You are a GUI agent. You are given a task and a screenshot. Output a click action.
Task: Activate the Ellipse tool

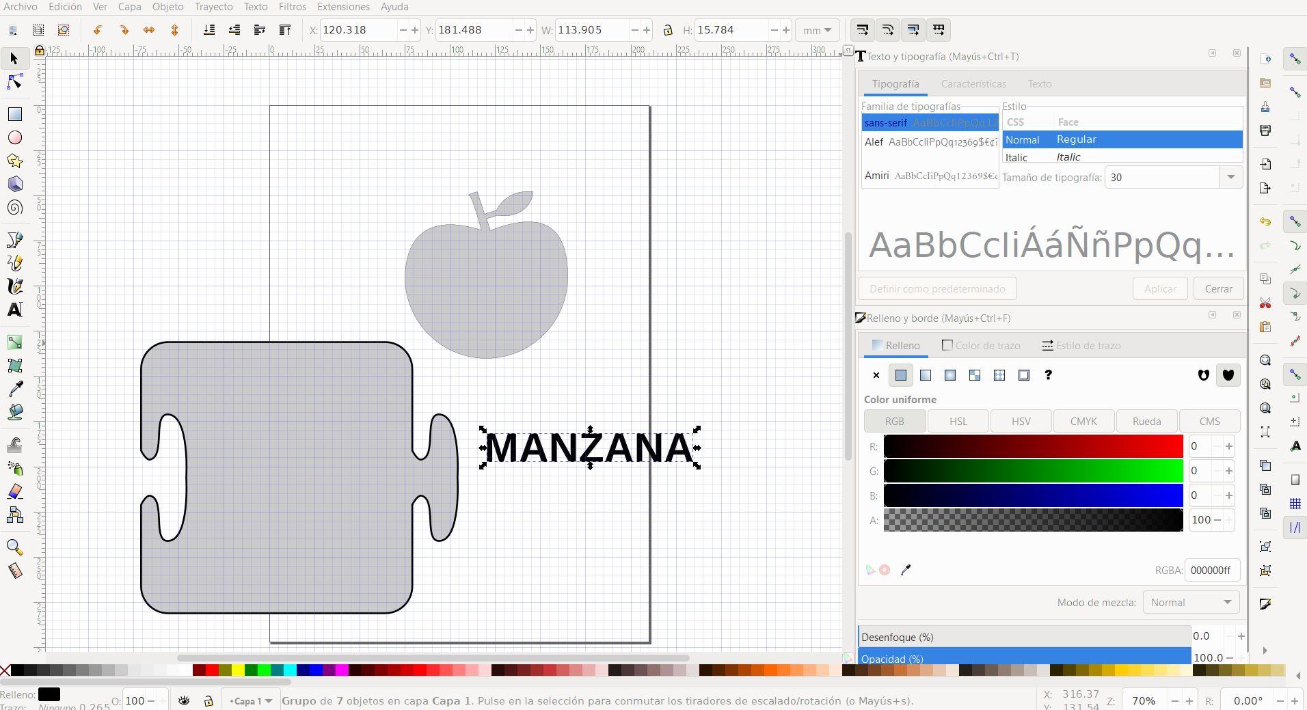coord(14,137)
